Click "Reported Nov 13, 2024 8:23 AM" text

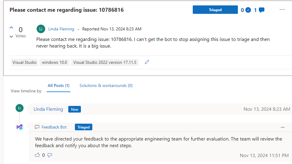[112, 29]
